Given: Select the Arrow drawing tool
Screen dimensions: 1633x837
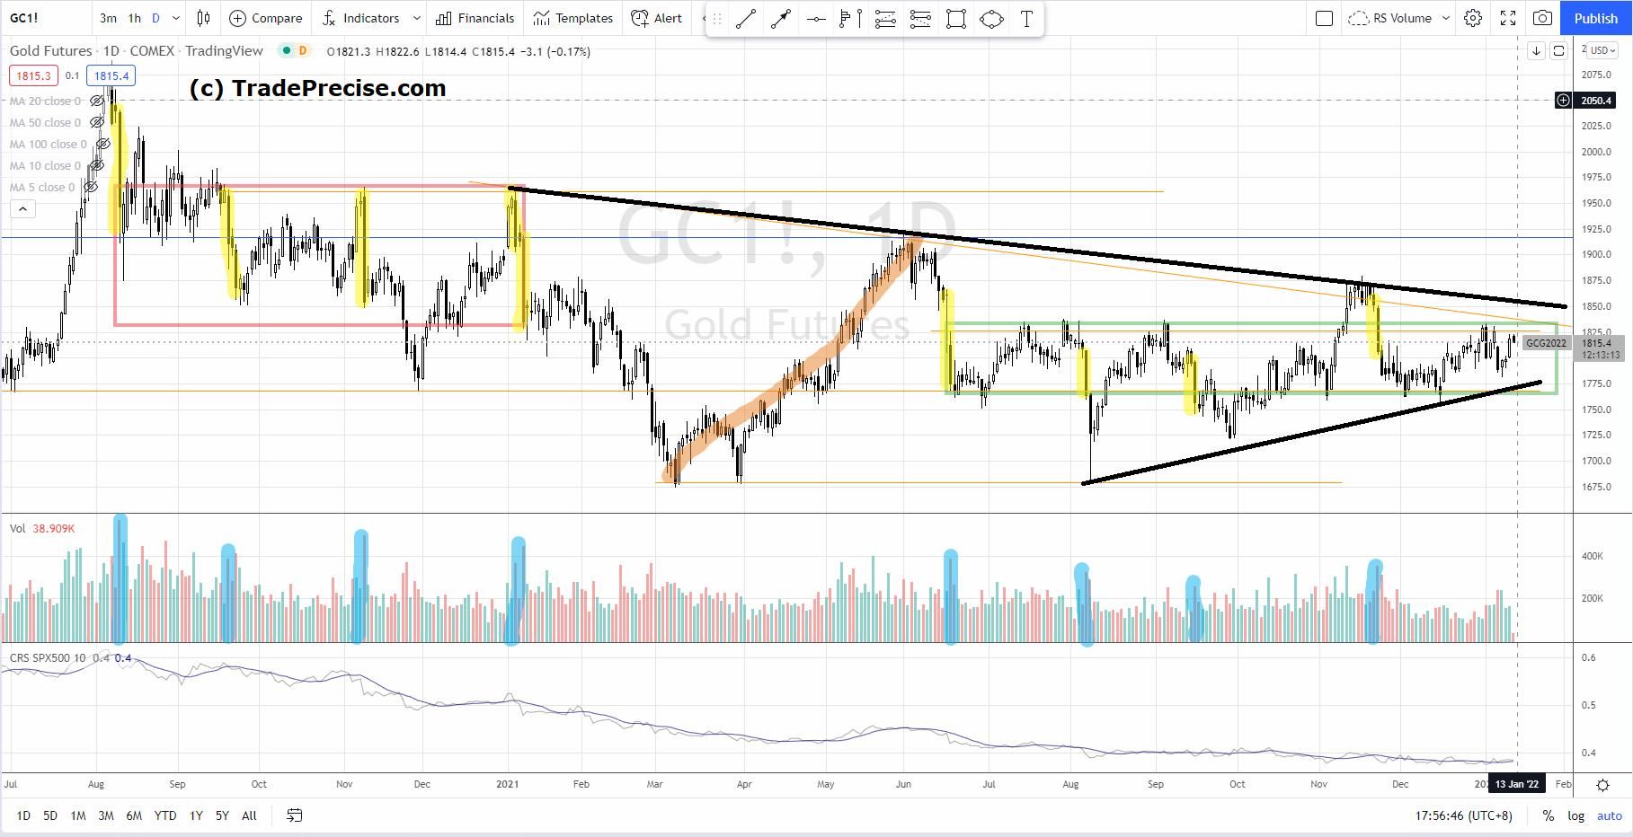Looking at the screenshot, I should tap(780, 18).
